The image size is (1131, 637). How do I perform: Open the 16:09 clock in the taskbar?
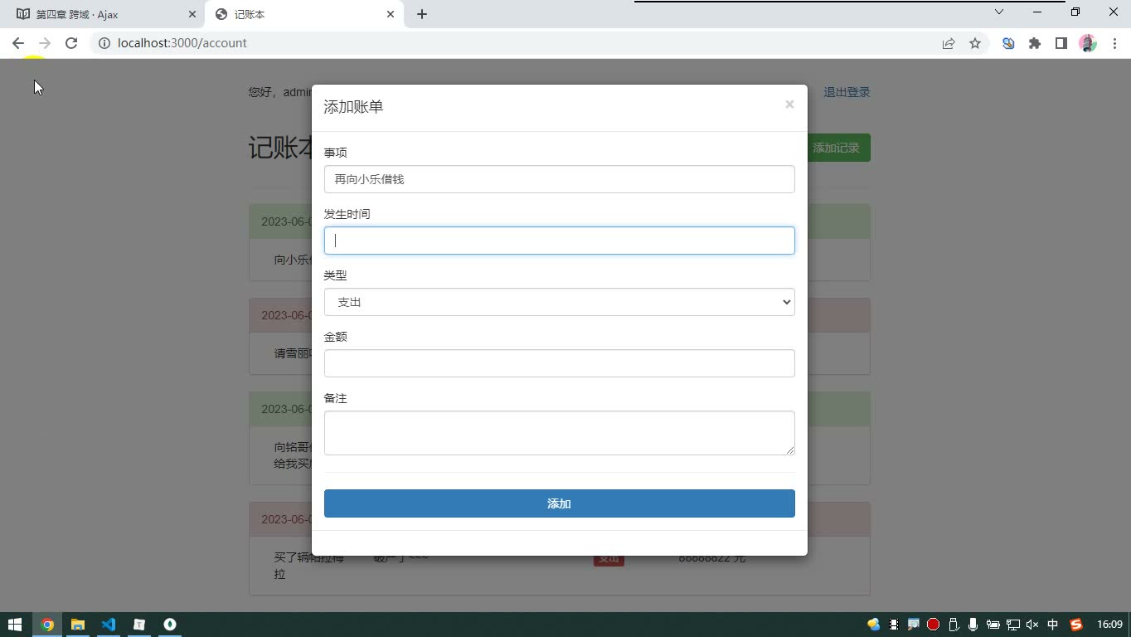(x=1109, y=625)
